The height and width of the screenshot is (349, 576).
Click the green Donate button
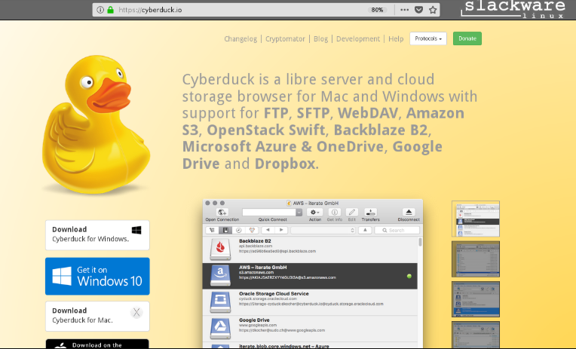coord(467,38)
